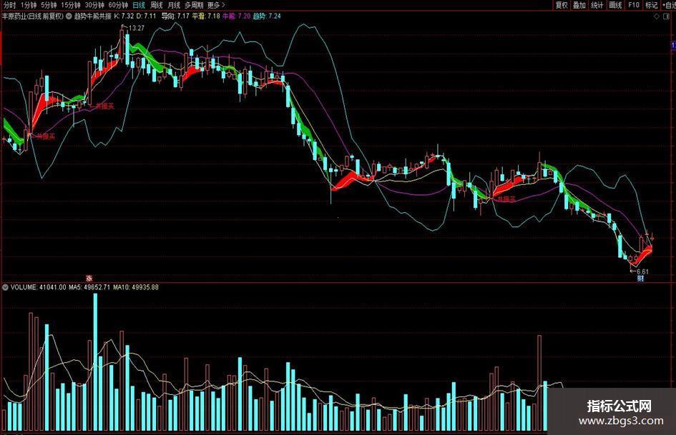Click the 趋势牛熊共振 indicator name
The image size is (676, 435).
pyautogui.click(x=93, y=16)
